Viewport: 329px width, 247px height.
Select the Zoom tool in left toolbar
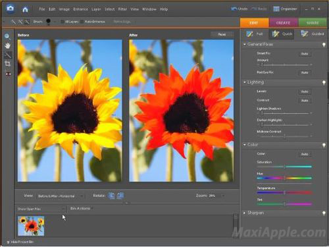7,36
